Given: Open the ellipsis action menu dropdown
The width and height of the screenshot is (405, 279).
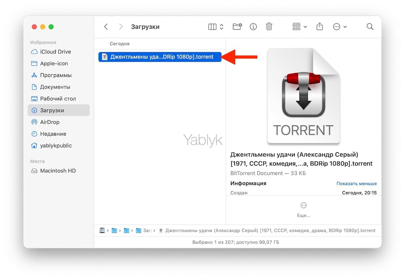Looking at the screenshot, I should 340,27.
